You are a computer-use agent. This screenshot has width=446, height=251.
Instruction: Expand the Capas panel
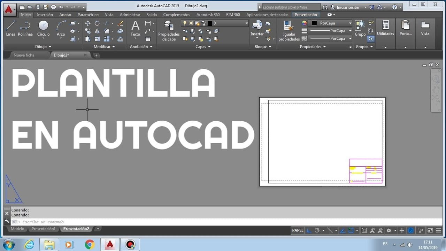click(x=203, y=47)
